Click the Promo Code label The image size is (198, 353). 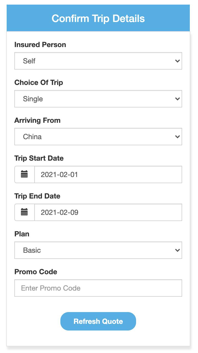[x=36, y=272]
